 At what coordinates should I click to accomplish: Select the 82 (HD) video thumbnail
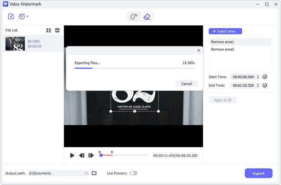click(x=15, y=44)
